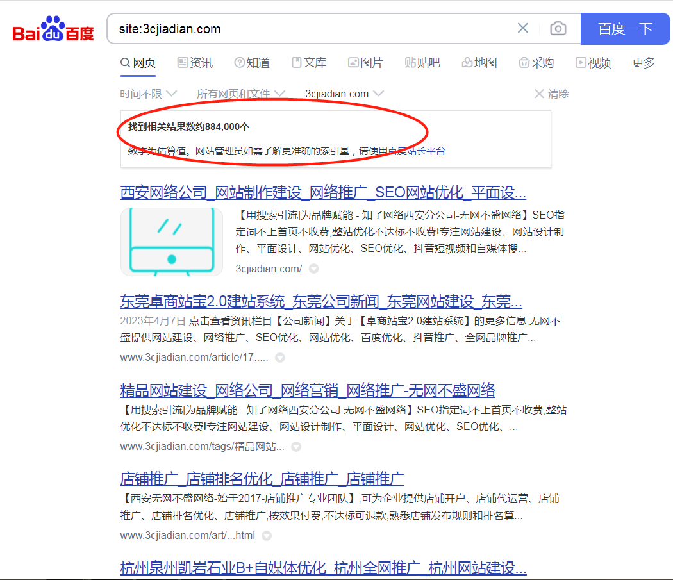Expand the 所有网页和文件 filter dropdown
Screen dimensions: 673x580
(241, 94)
